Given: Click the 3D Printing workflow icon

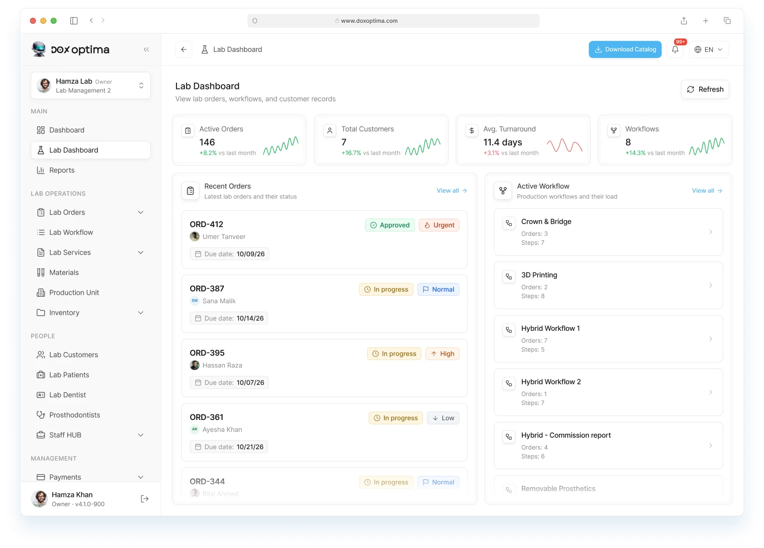Looking at the screenshot, I should point(509,276).
